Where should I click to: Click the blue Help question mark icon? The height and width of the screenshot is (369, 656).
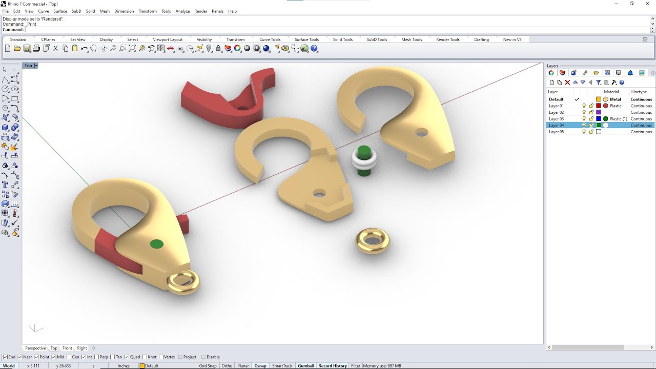click(x=314, y=49)
